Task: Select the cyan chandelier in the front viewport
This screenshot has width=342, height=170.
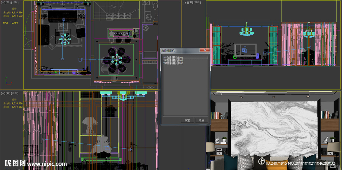Action: pos(247,32)
